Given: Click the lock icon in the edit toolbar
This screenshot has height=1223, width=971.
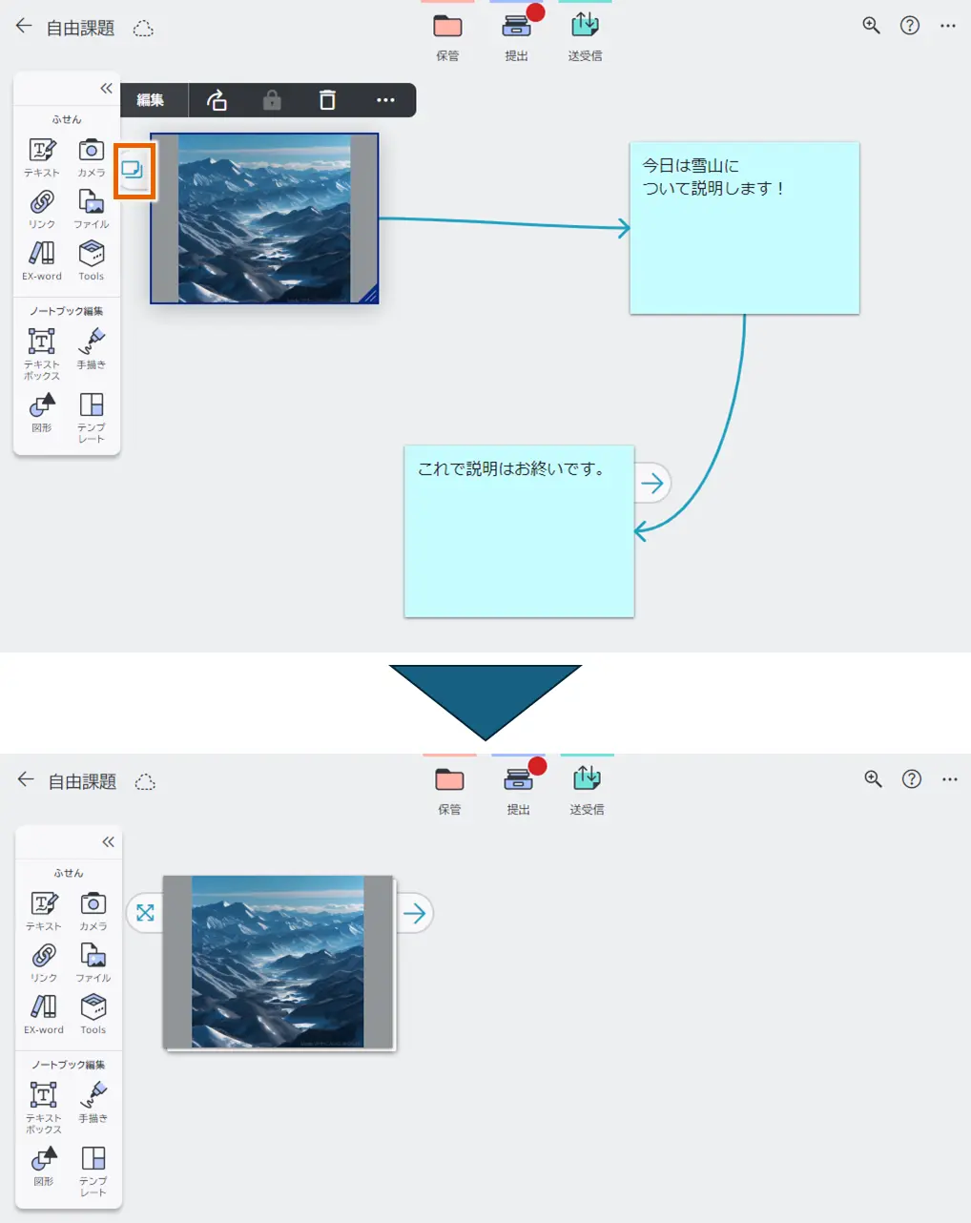Looking at the screenshot, I should point(272,100).
